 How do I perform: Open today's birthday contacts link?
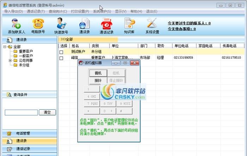coord(189,23)
